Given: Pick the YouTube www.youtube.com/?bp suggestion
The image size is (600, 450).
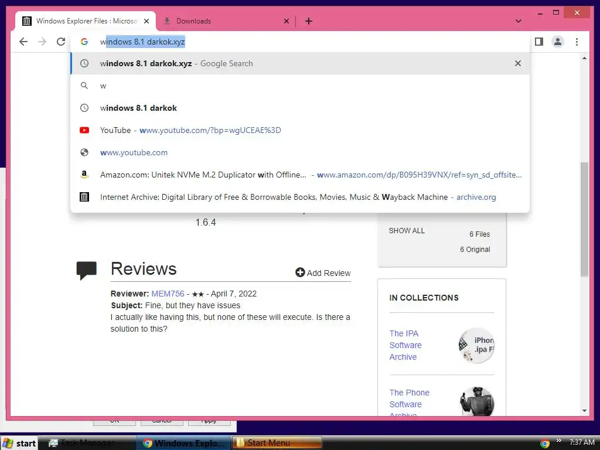Looking at the screenshot, I should [301, 130].
